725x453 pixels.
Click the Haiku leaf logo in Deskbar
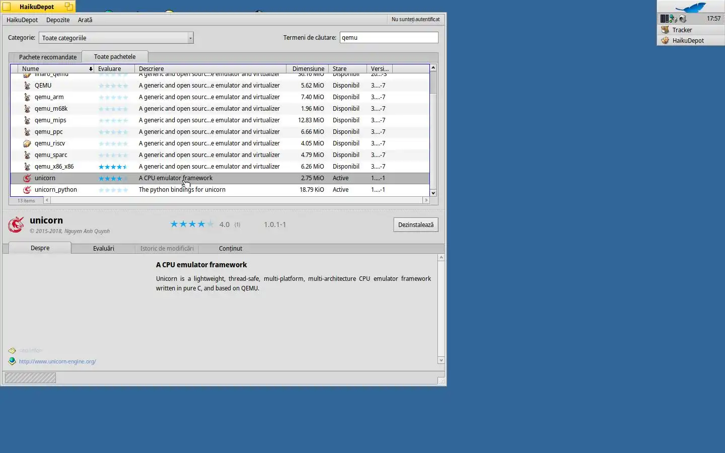tap(691, 7)
